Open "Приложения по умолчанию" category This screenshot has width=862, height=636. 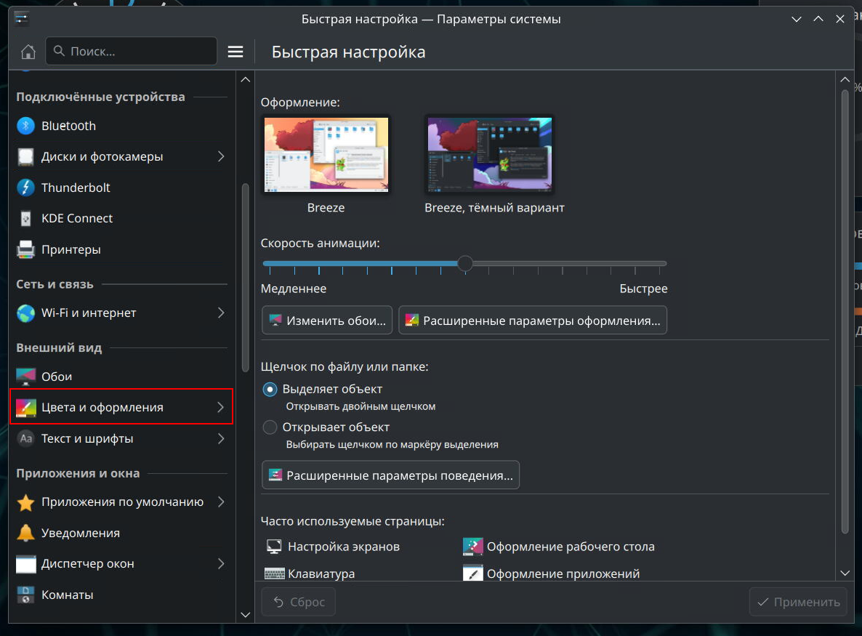click(x=220, y=502)
